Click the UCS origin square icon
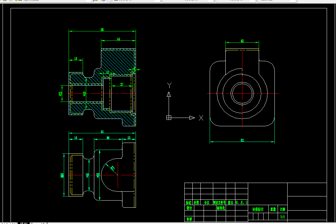This screenshot has width=336, height=224. [x=169, y=118]
